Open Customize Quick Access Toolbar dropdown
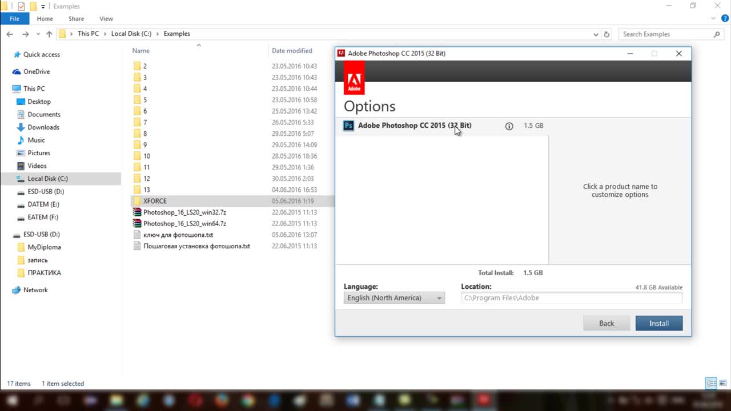Image resolution: width=731 pixels, height=411 pixels. tap(43, 7)
